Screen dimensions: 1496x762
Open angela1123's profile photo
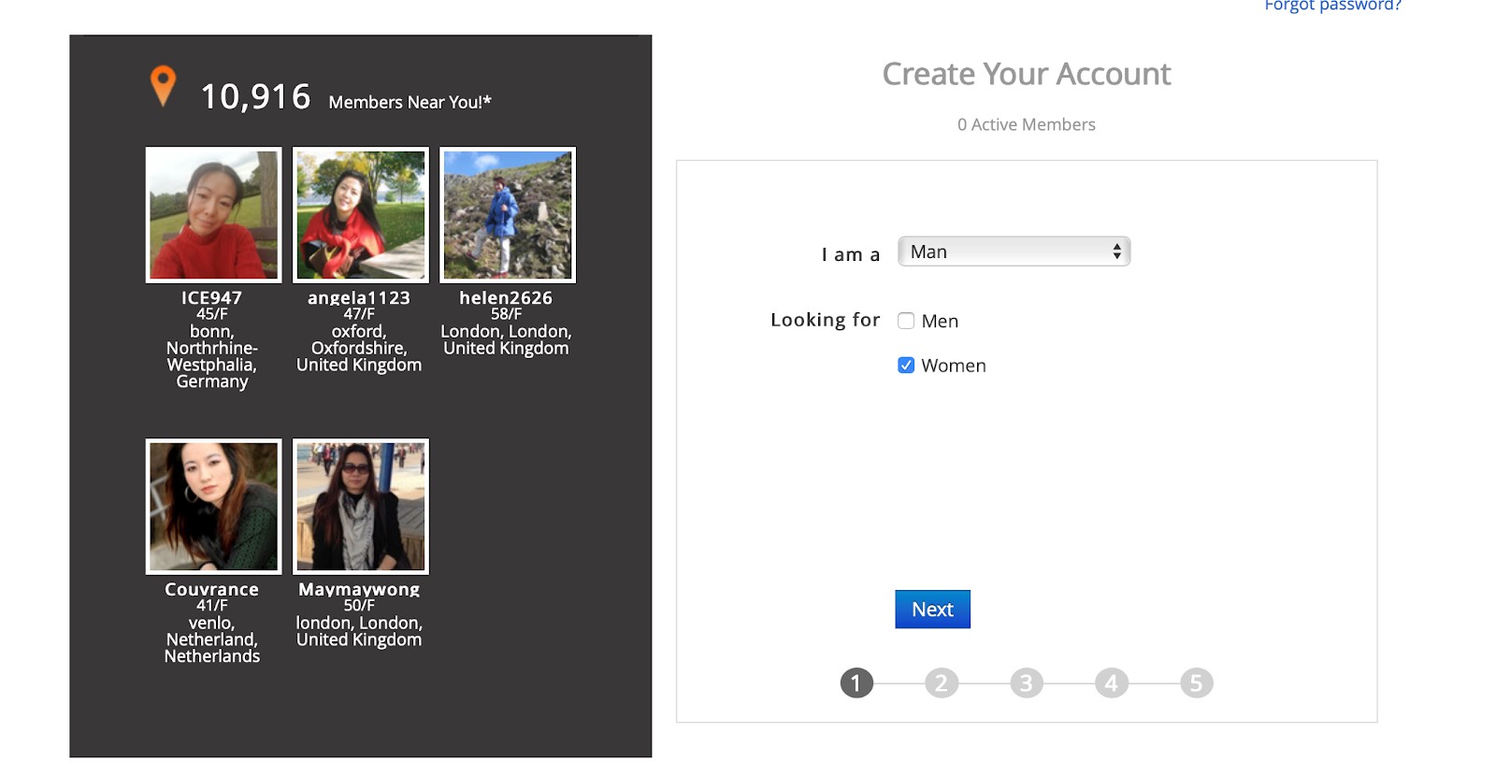coord(361,215)
